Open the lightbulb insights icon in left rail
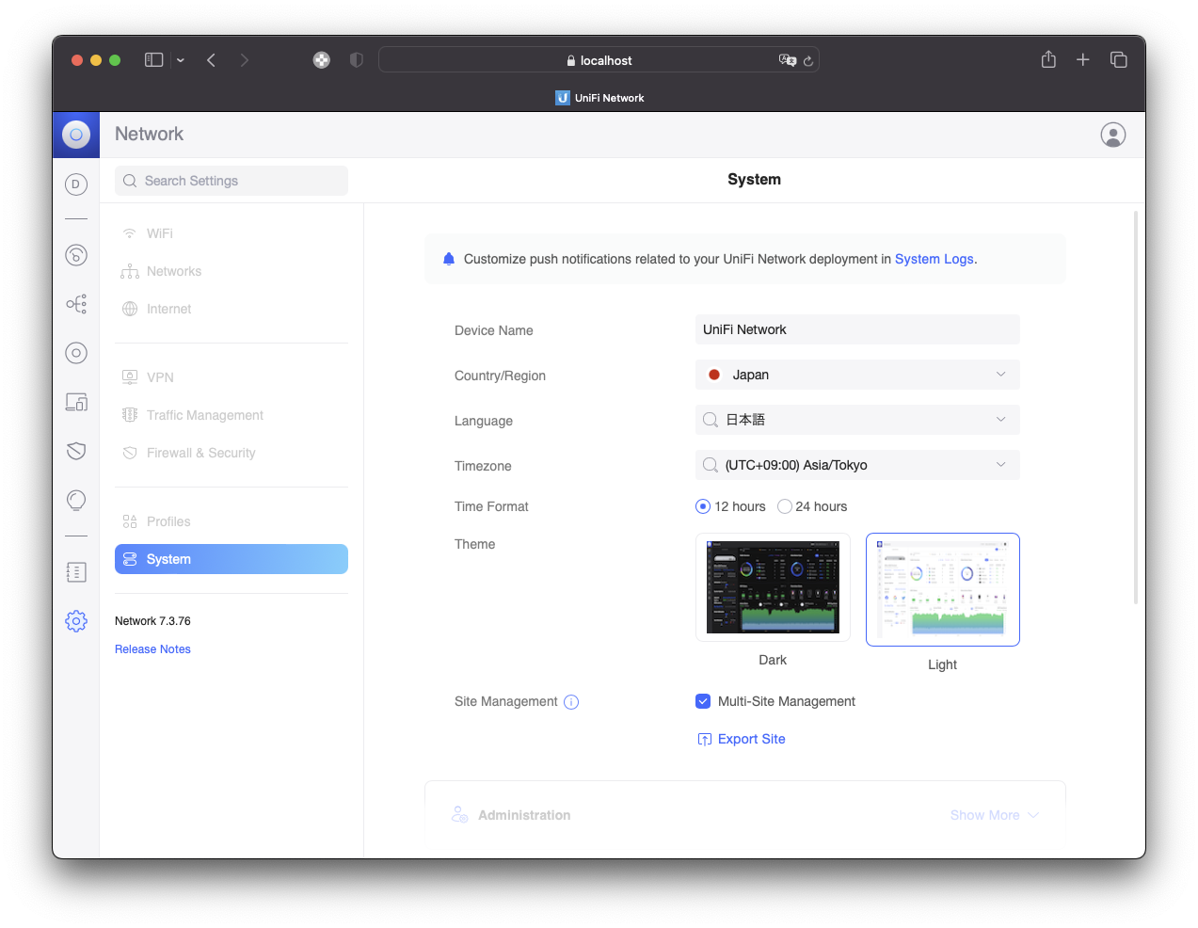Viewport: 1198px width, 928px height. 76,500
